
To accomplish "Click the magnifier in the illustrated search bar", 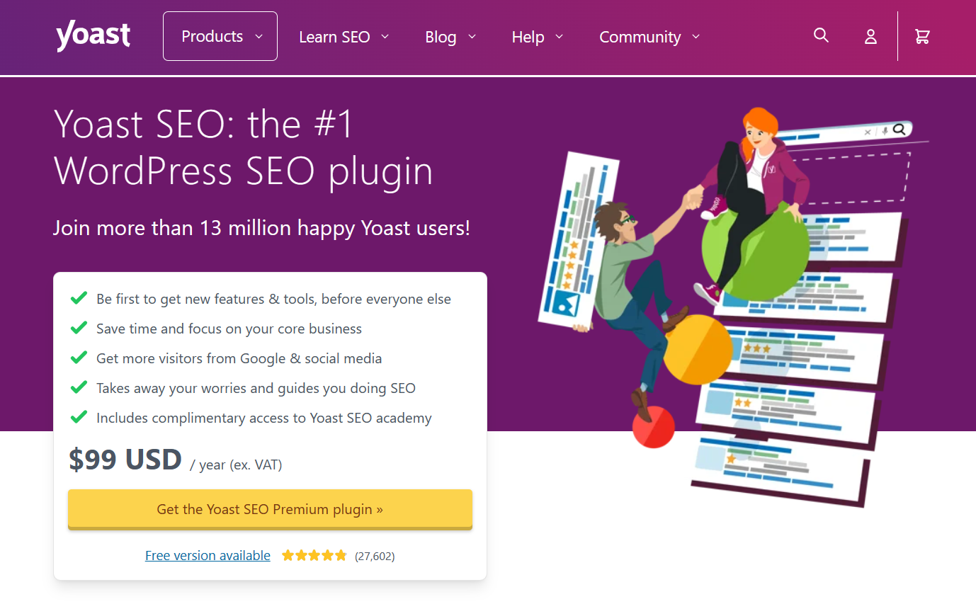I will 900,130.
